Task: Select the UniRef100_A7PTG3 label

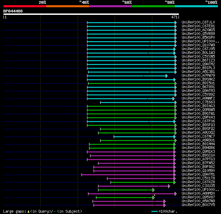Action: (198, 159)
